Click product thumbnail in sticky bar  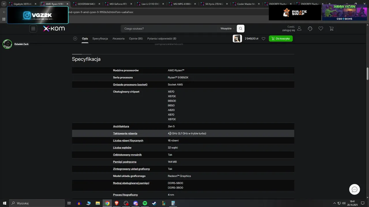point(237,39)
